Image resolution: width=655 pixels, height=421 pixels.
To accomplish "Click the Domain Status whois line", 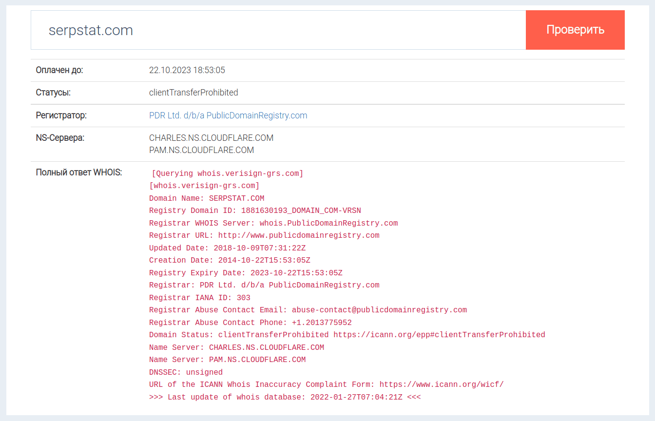I will pyautogui.click(x=347, y=335).
